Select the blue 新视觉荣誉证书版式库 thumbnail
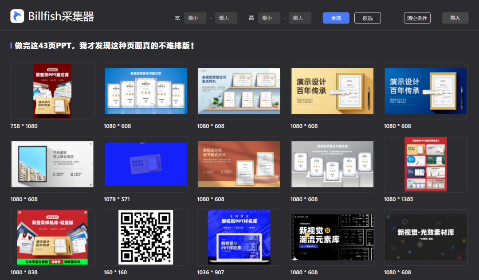 pos(146,91)
